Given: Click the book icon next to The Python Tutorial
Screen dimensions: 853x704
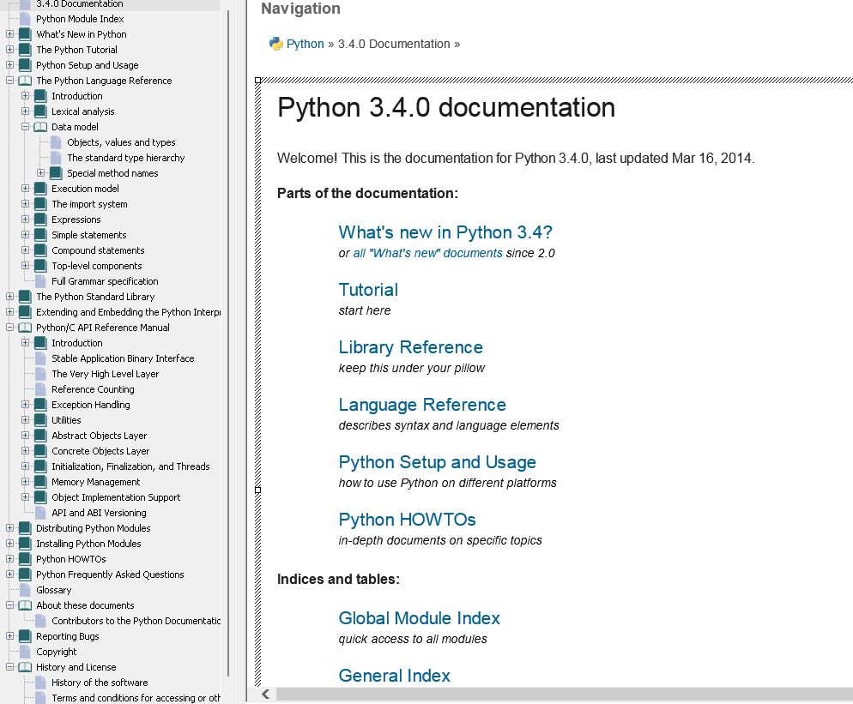Looking at the screenshot, I should [x=25, y=50].
